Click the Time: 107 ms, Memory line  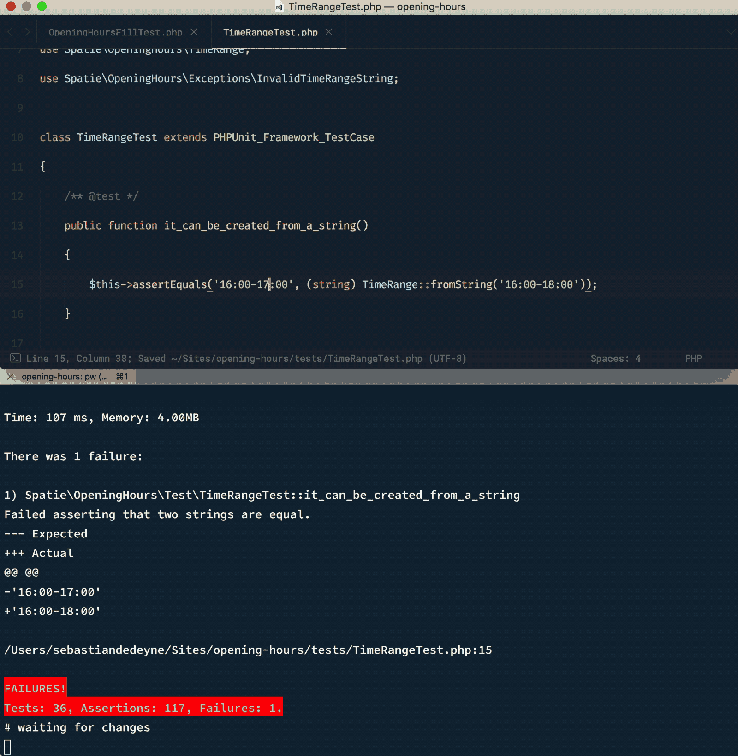point(101,418)
